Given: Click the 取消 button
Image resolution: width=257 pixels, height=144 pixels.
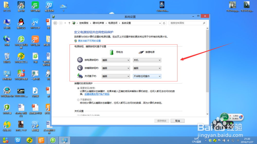Looking at the screenshot, I should coord(178,121).
